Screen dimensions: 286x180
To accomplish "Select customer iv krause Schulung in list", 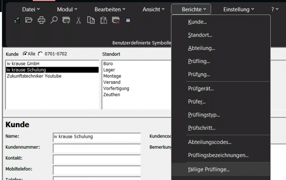I will 52,70.
